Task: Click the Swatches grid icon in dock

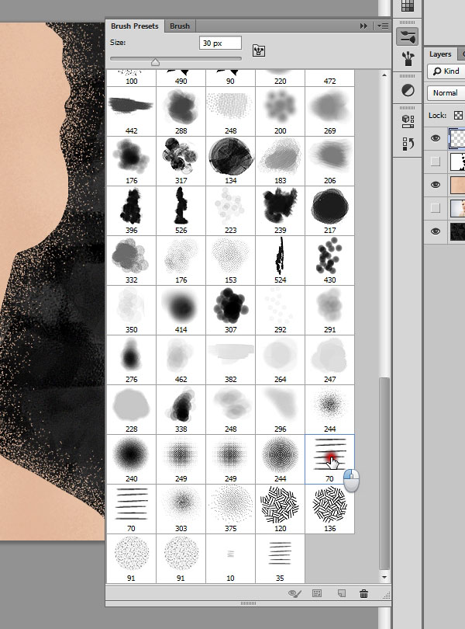Action: (407, 7)
